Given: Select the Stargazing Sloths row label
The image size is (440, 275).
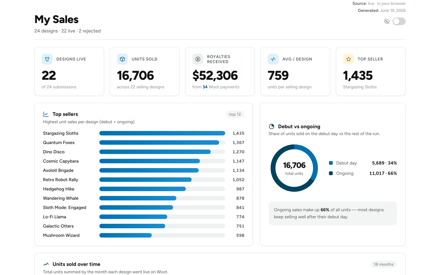Looking at the screenshot, I should (x=60, y=133).
